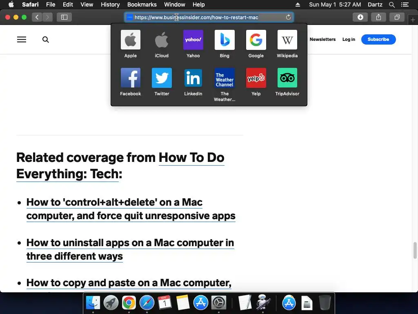Open the Bing favorite tile
Image resolution: width=418 pixels, height=314 pixels.
point(225,44)
